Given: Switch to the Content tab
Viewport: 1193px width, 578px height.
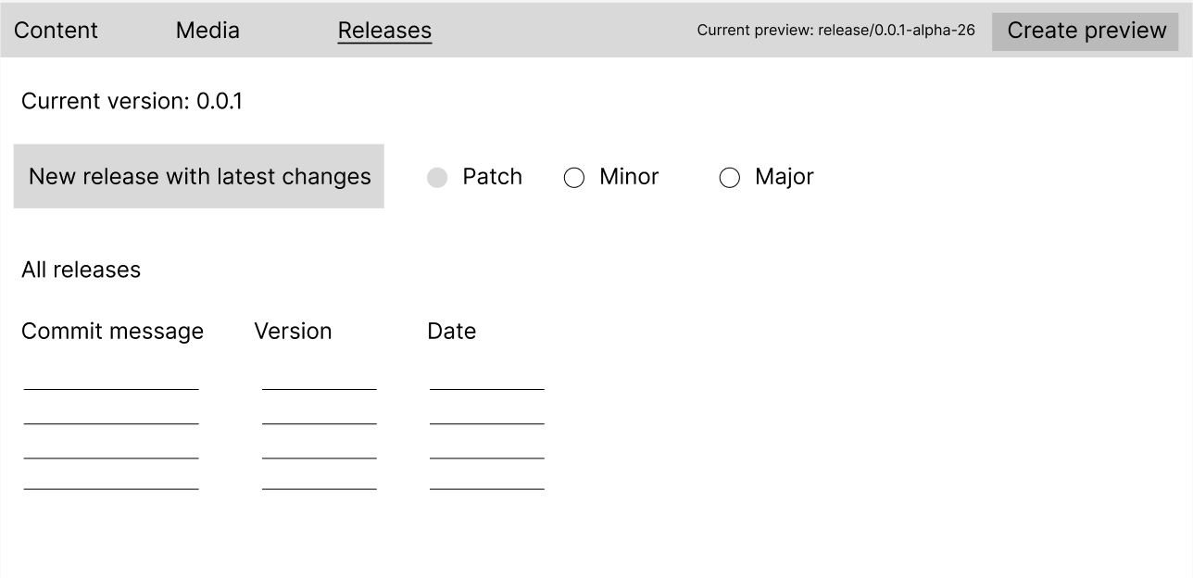Looking at the screenshot, I should [55, 30].
